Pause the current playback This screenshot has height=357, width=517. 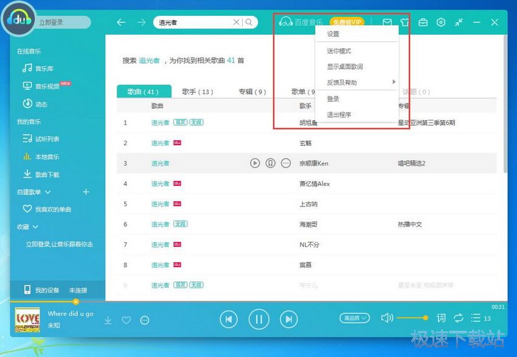[x=259, y=319]
